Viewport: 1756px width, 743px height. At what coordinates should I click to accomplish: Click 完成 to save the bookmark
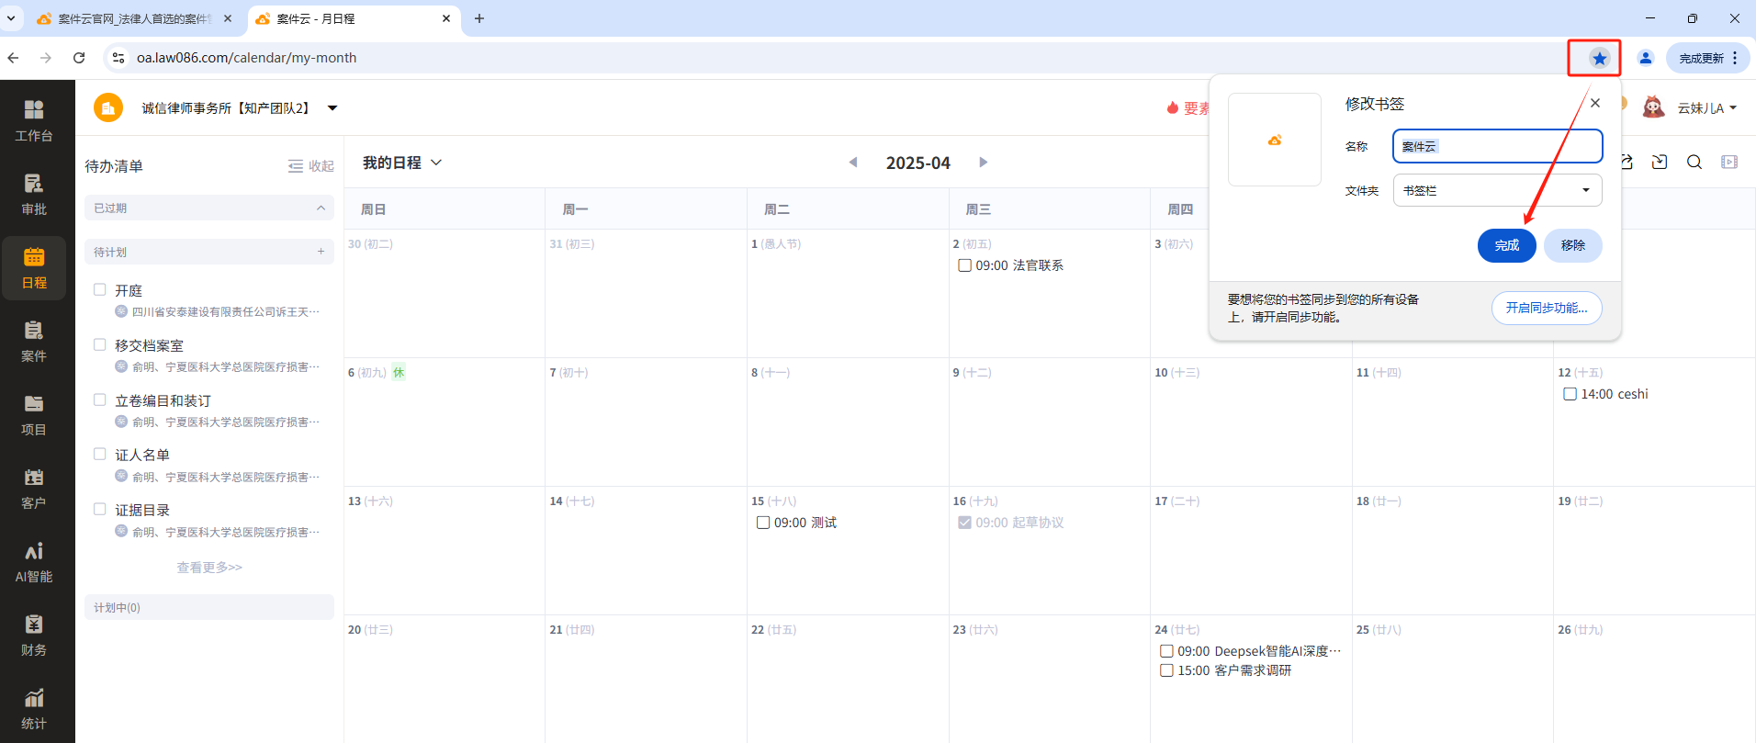pyautogui.click(x=1506, y=245)
